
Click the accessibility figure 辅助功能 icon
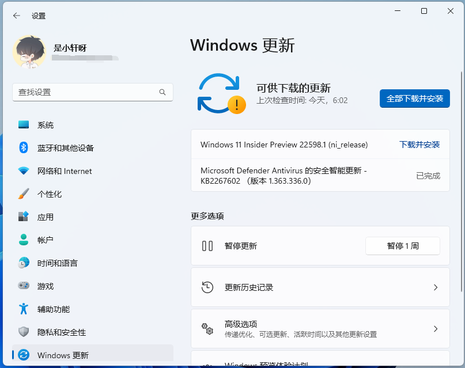point(24,309)
